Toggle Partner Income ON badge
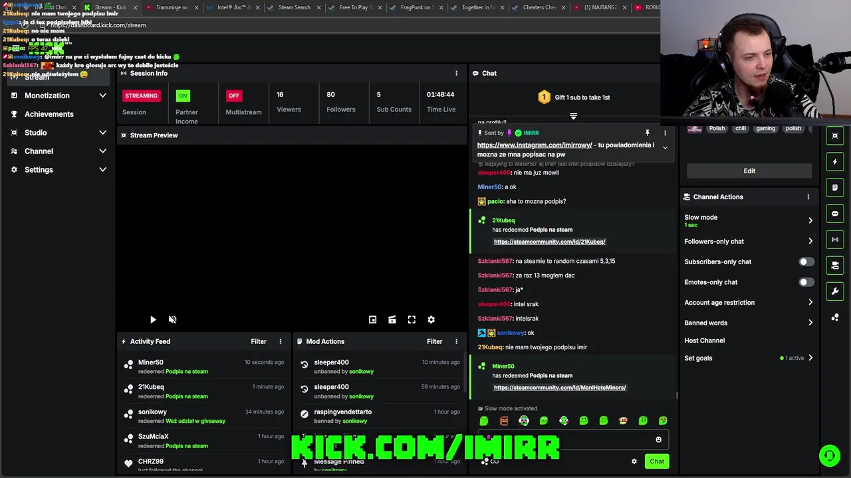Screen dimensions: 851x478 tap(183, 96)
